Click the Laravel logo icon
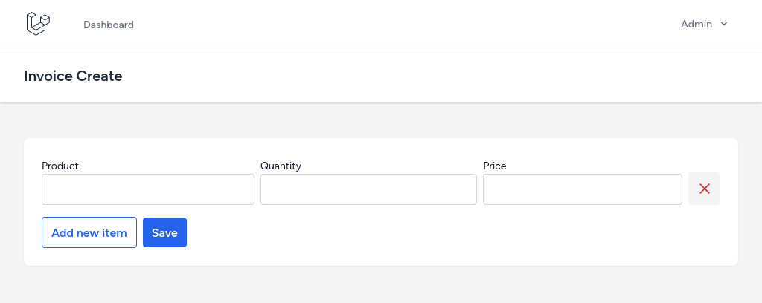Screen dimensions: 762x303 click(39, 24)
